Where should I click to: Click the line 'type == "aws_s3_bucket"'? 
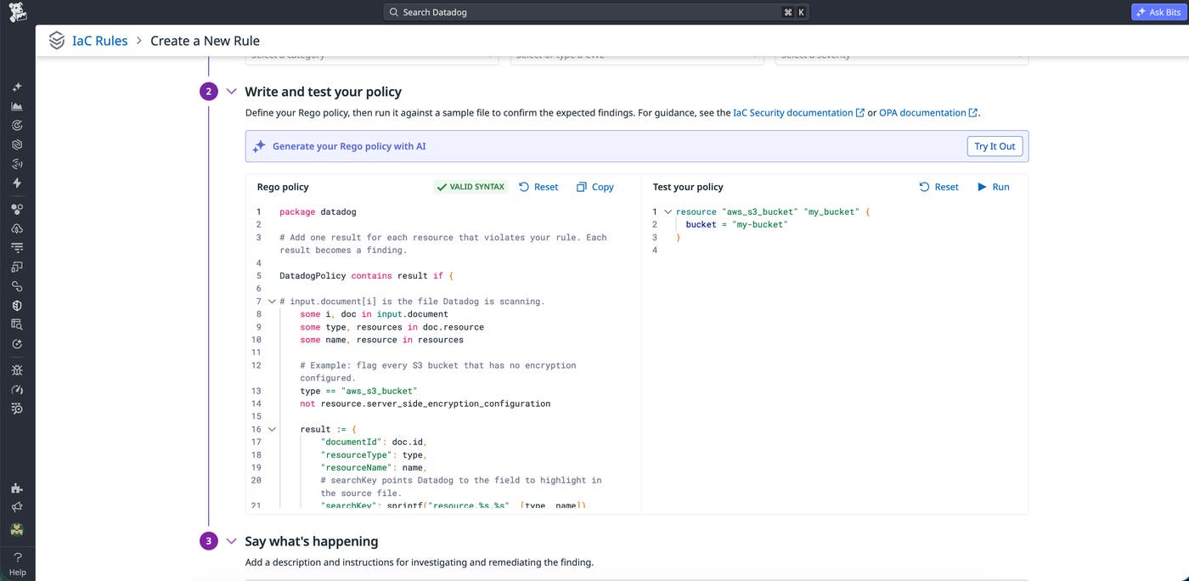coord(358,391)
